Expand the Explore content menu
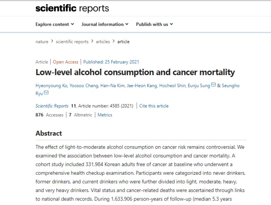Viewport: 271px width, 205px height. point(55,24)
